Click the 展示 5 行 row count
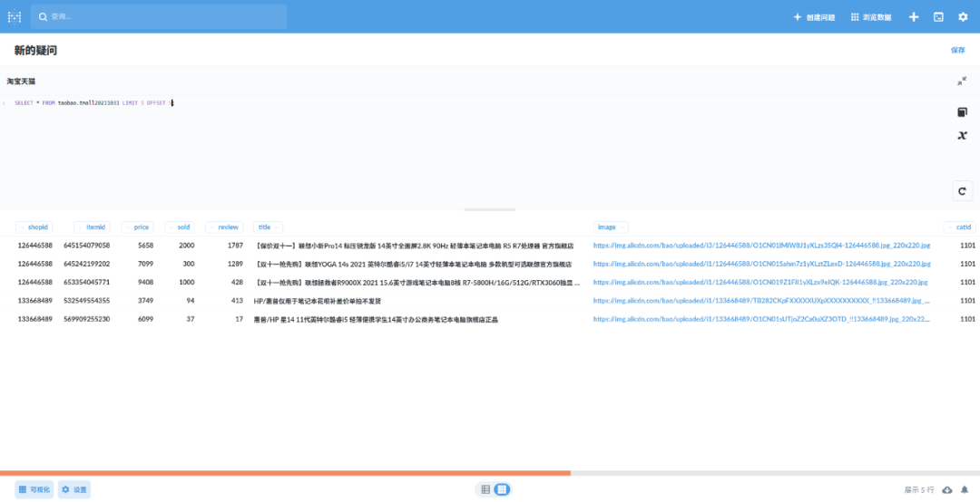Viewport: 980px width, 502px height. pos(918,490)
